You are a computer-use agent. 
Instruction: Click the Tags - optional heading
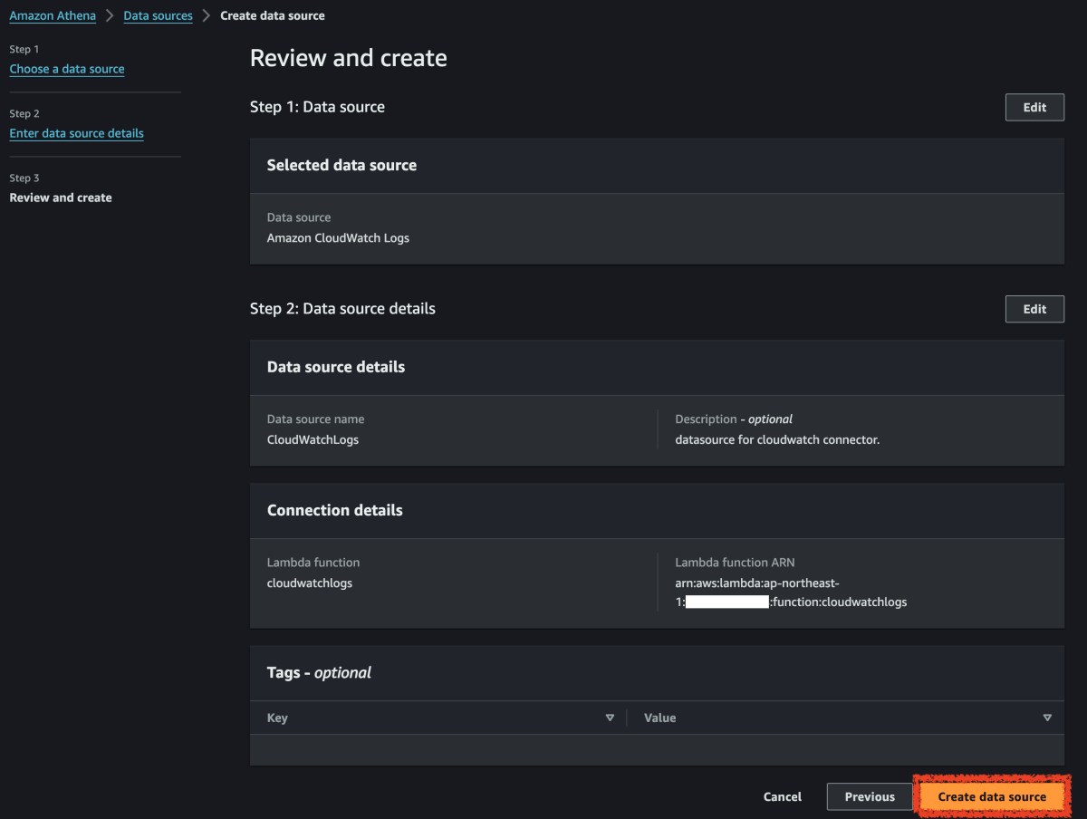point(319,673)
